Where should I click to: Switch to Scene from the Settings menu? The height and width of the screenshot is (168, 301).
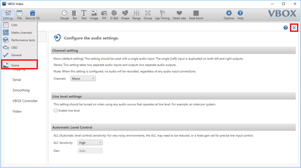tap(19, 65)
